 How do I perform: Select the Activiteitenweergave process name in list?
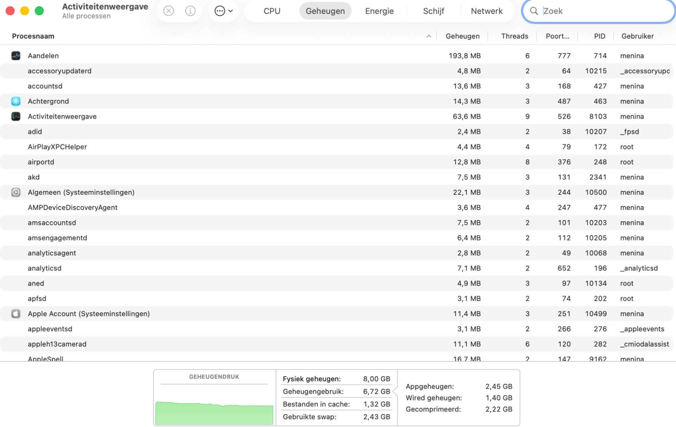(62, 117)
